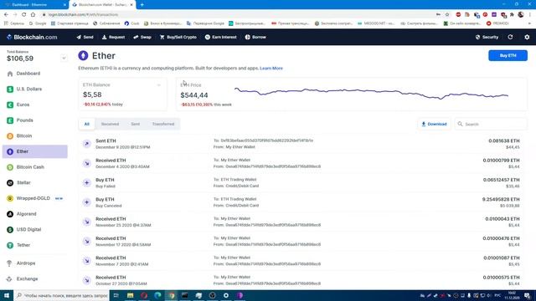Open the Sent ETH December 9 transaction

coord(302,144)
